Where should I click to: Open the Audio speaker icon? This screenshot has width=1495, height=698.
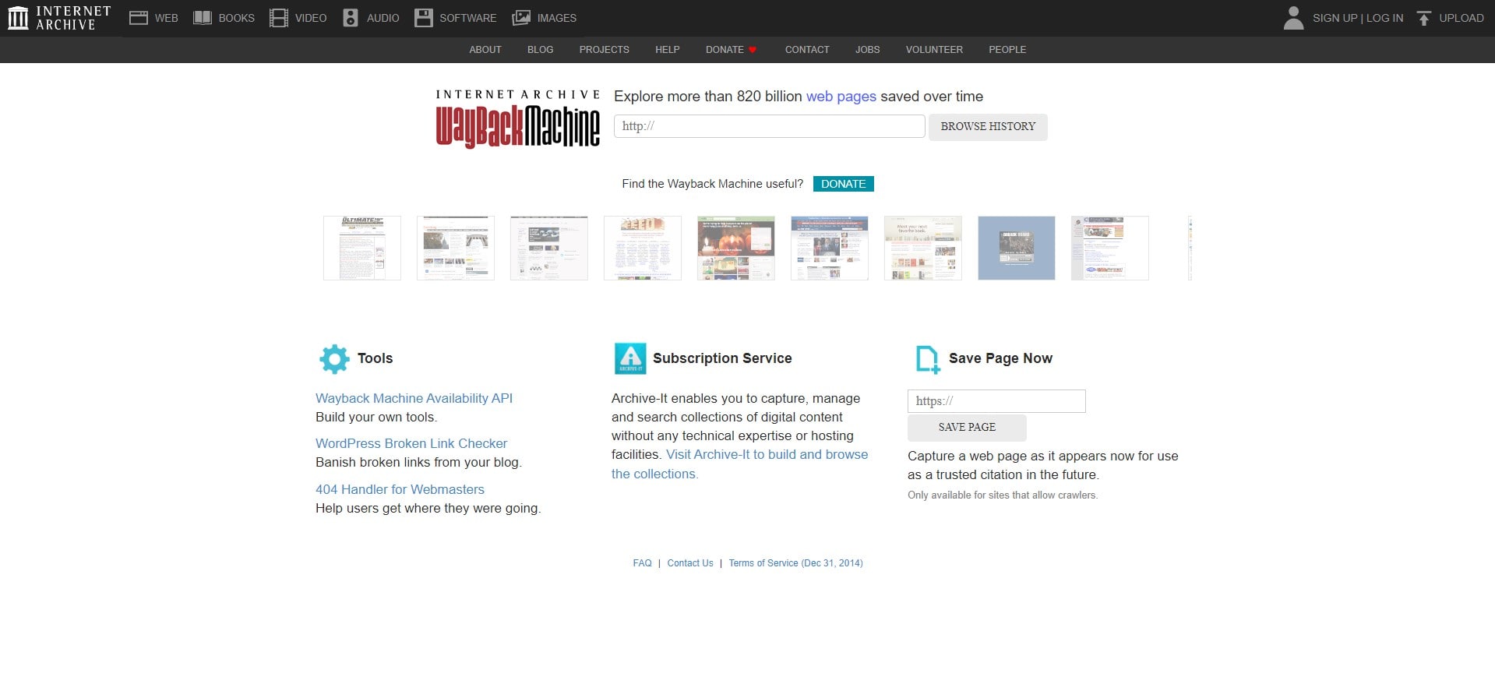[x=351, y=18]
